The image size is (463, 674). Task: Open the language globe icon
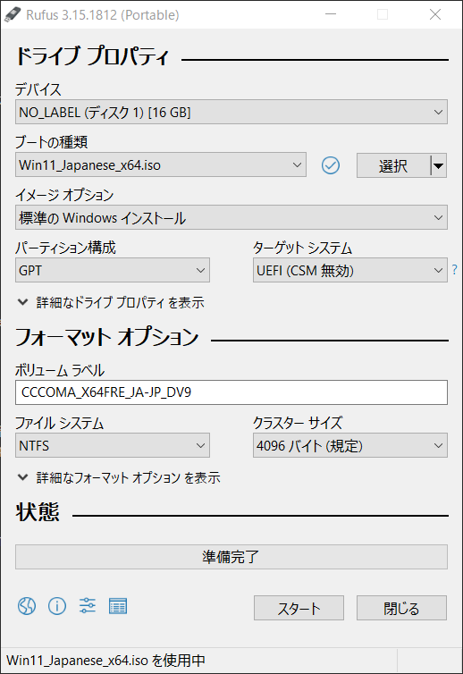[27, 606]
